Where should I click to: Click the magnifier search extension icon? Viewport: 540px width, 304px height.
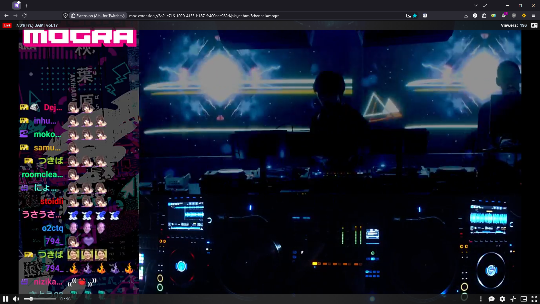pos(425,16)
